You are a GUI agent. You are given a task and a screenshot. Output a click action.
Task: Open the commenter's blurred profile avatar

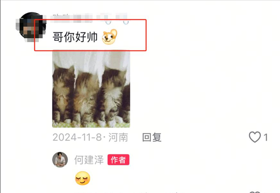click(31, 26)
